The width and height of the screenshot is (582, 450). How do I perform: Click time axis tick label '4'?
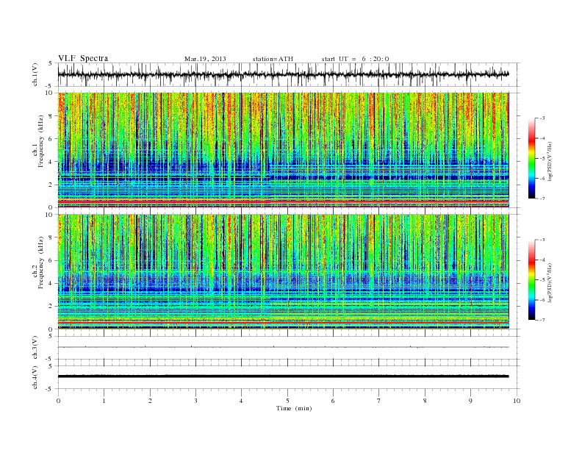pos(241,401)
